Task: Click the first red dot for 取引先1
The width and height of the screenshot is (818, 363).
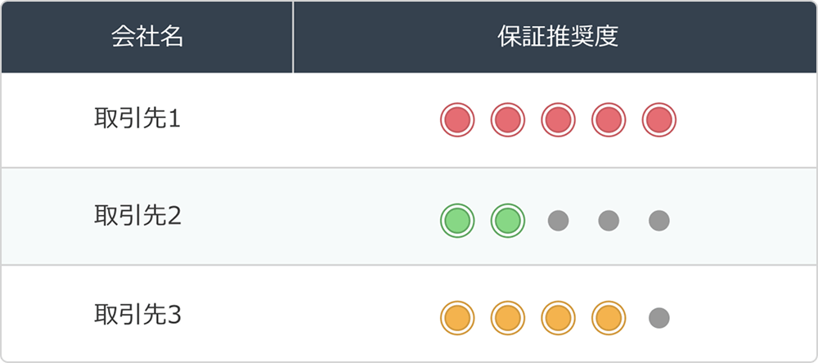Action: coord(457,120)
